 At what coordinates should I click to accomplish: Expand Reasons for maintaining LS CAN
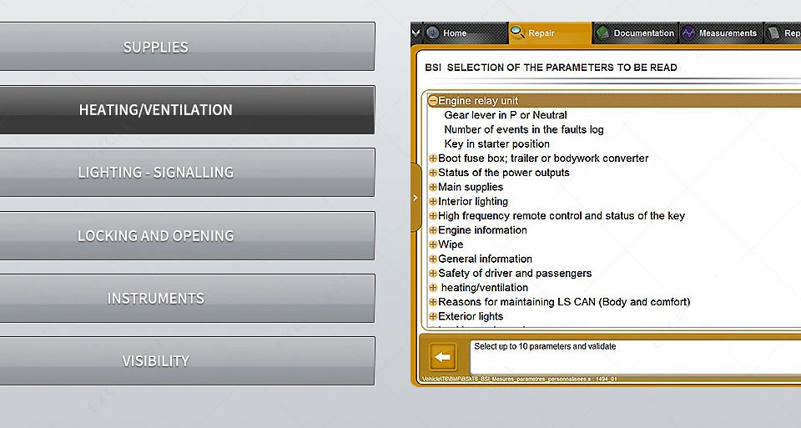433,302
